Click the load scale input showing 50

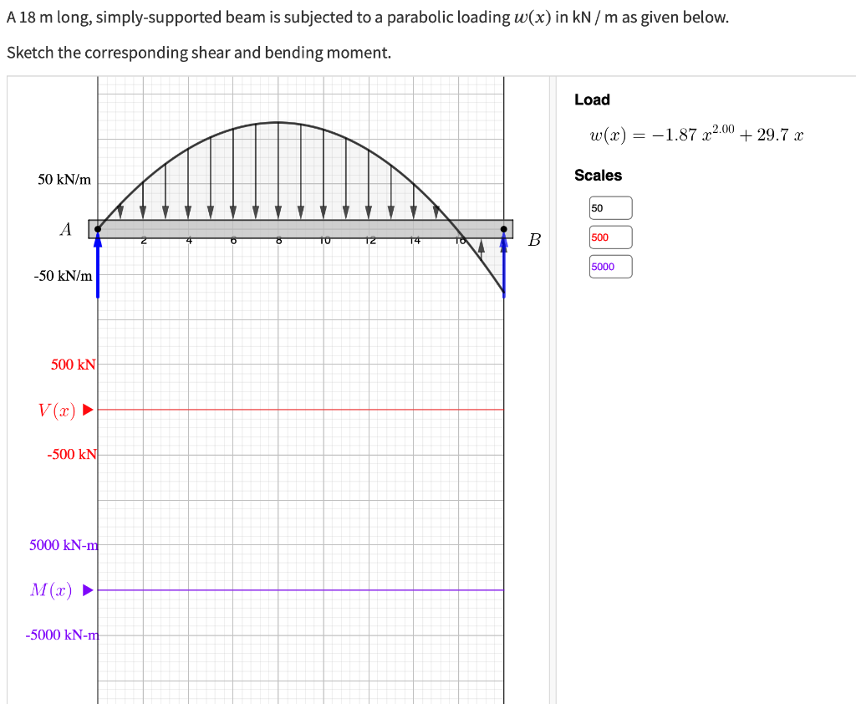pyautogui.click(x=610, y=208)
